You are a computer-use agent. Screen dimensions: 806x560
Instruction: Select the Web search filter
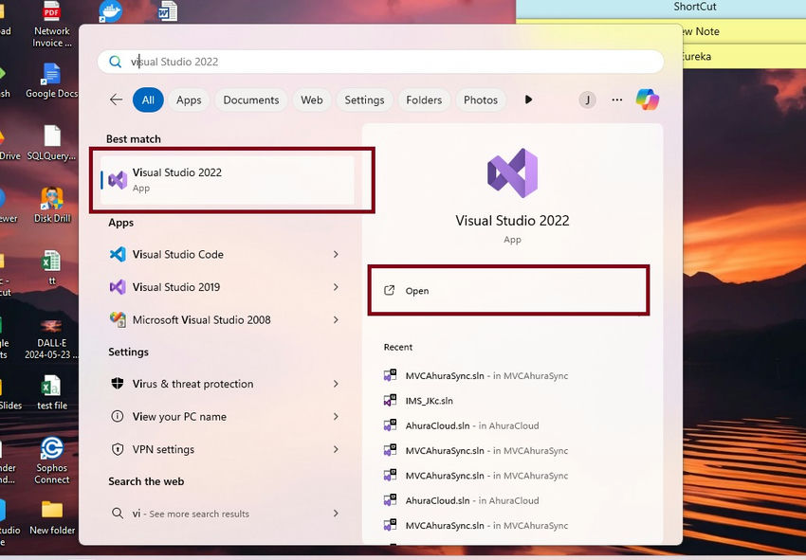(x=312, y=99)
